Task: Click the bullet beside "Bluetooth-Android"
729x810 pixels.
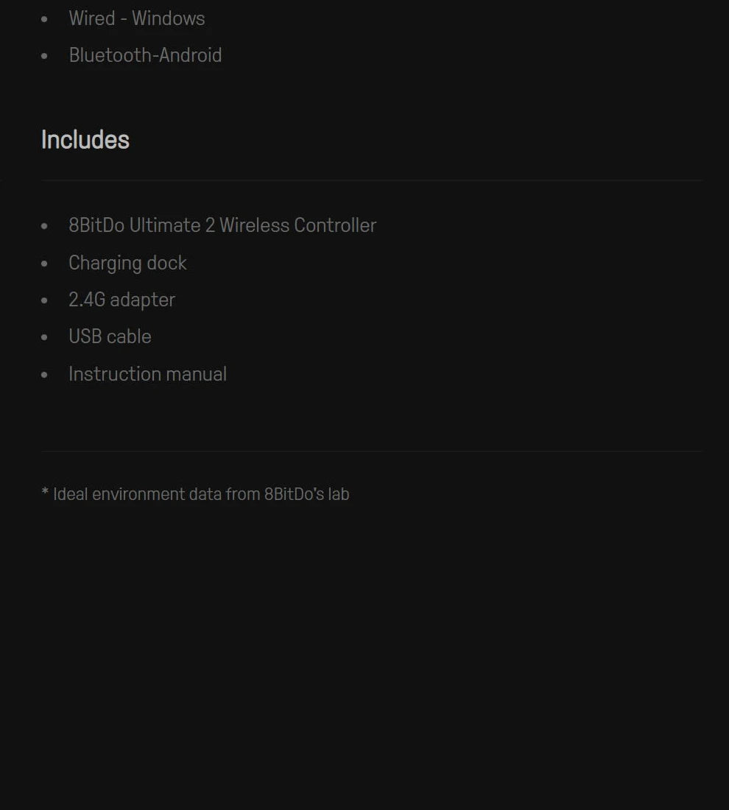Action: coord(45,57)
